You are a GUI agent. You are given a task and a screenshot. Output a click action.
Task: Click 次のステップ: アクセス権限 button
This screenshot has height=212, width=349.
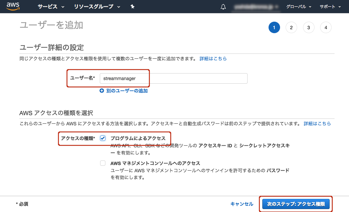(296, 204)
